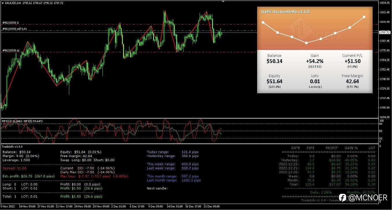Click Equity $51.64 value in AccountInfo panel
Viewport: 392px width, 210px height.
click(274, 81)
